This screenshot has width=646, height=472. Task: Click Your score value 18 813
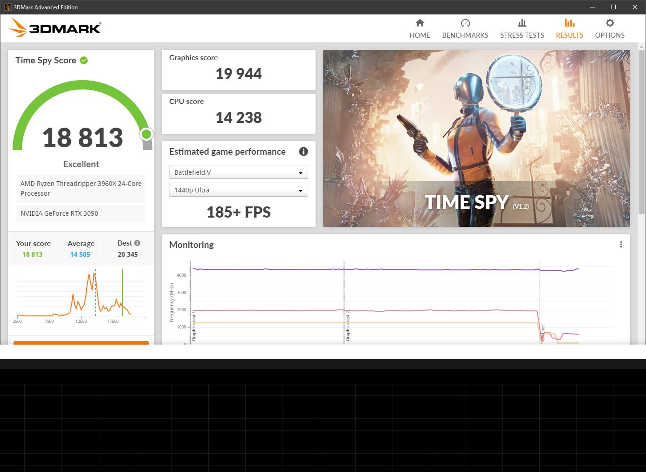click(33, 254)
